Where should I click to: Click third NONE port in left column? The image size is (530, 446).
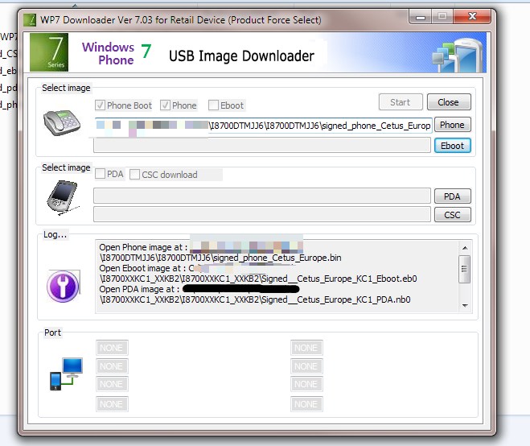pos(112,384)
